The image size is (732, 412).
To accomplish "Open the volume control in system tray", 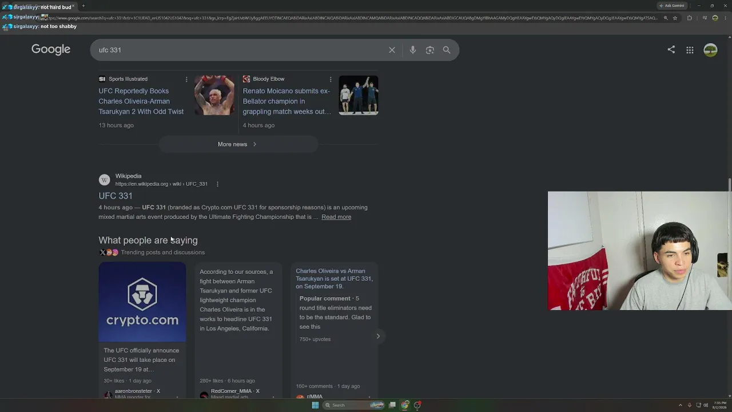I will pos(705,405).
